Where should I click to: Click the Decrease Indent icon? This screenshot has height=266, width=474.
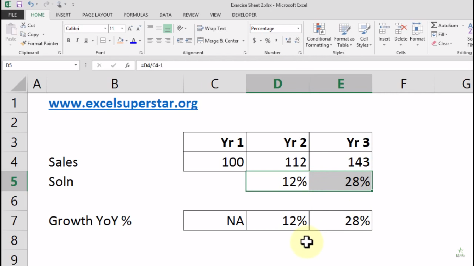tap(180, 41)
